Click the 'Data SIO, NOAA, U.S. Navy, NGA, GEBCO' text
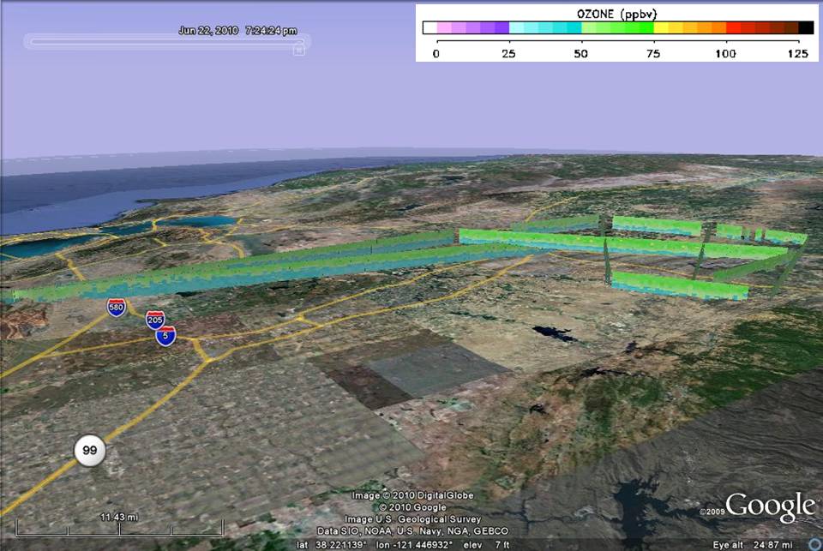 [412, 531]
